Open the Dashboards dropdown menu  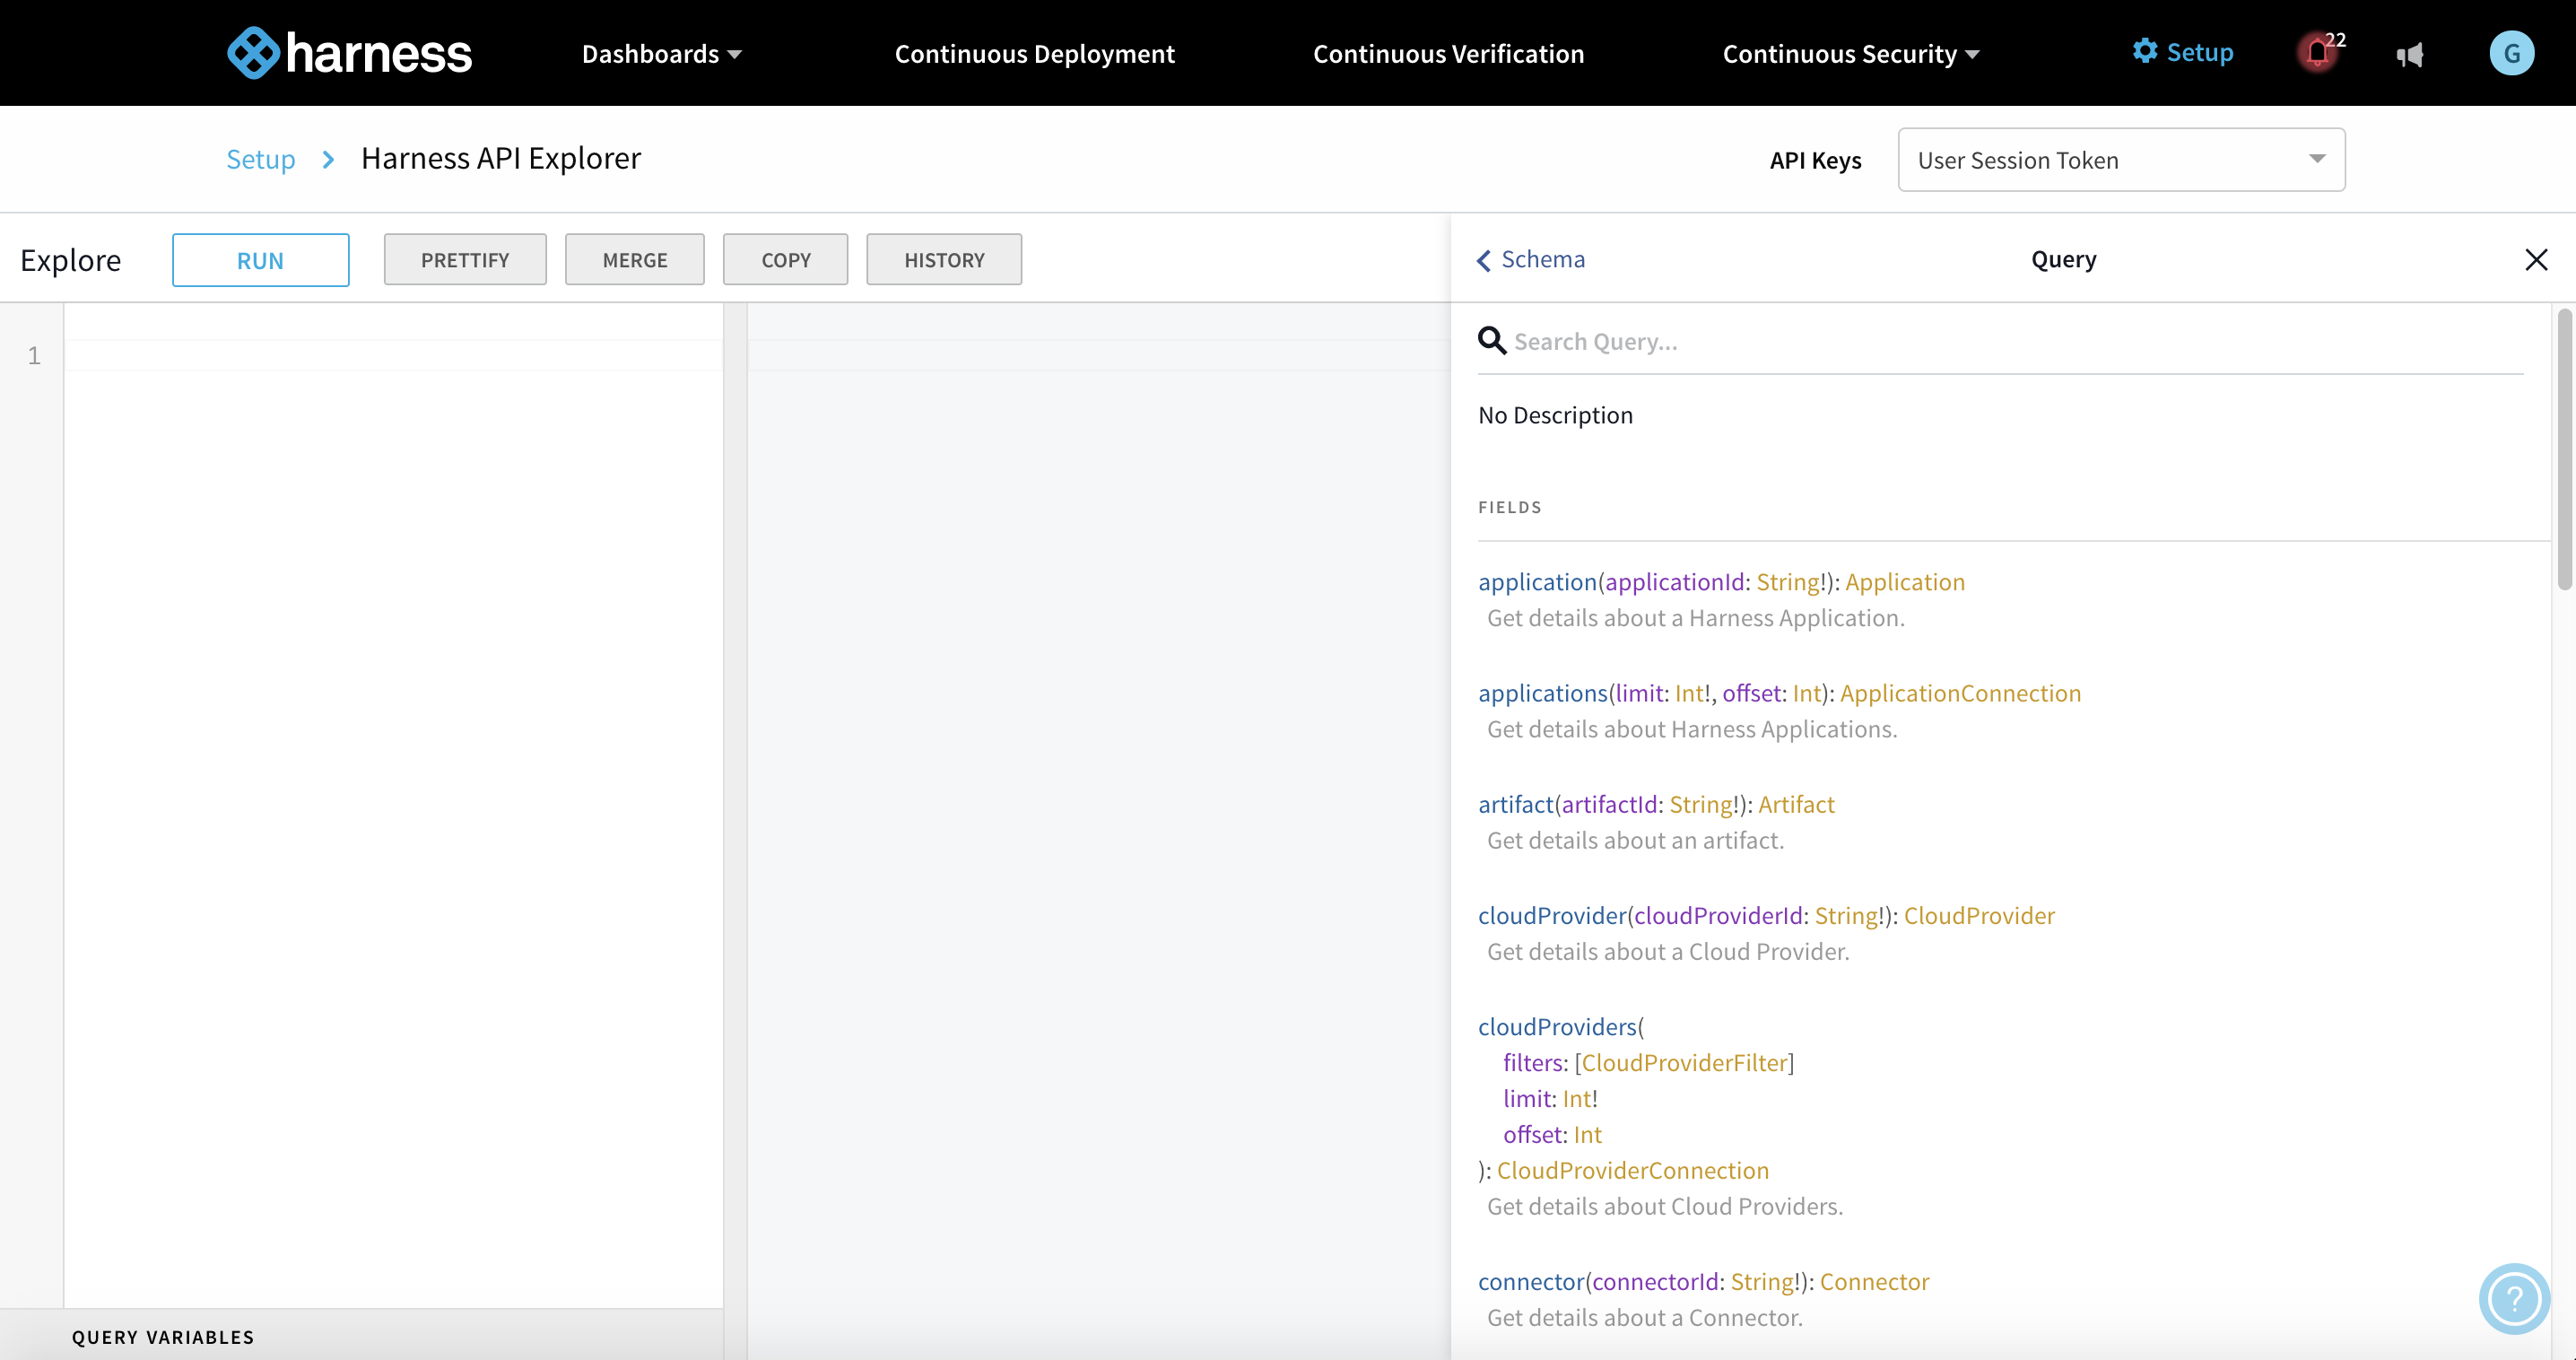click(661, 54)
